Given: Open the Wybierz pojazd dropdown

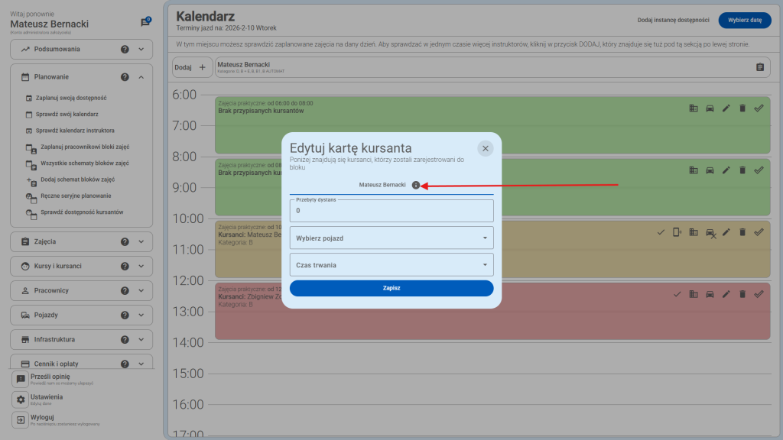Looking at the screenshot, I should click(391, 238).
